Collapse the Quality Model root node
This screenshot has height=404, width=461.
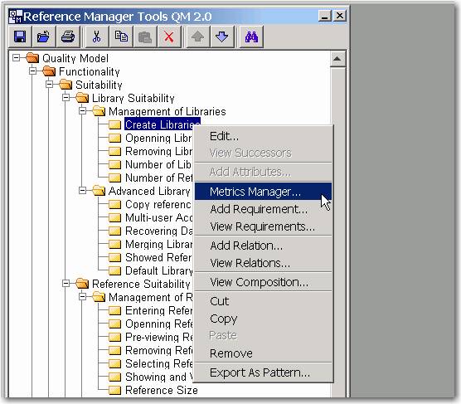pyautogui.click(x=17, y=57)
